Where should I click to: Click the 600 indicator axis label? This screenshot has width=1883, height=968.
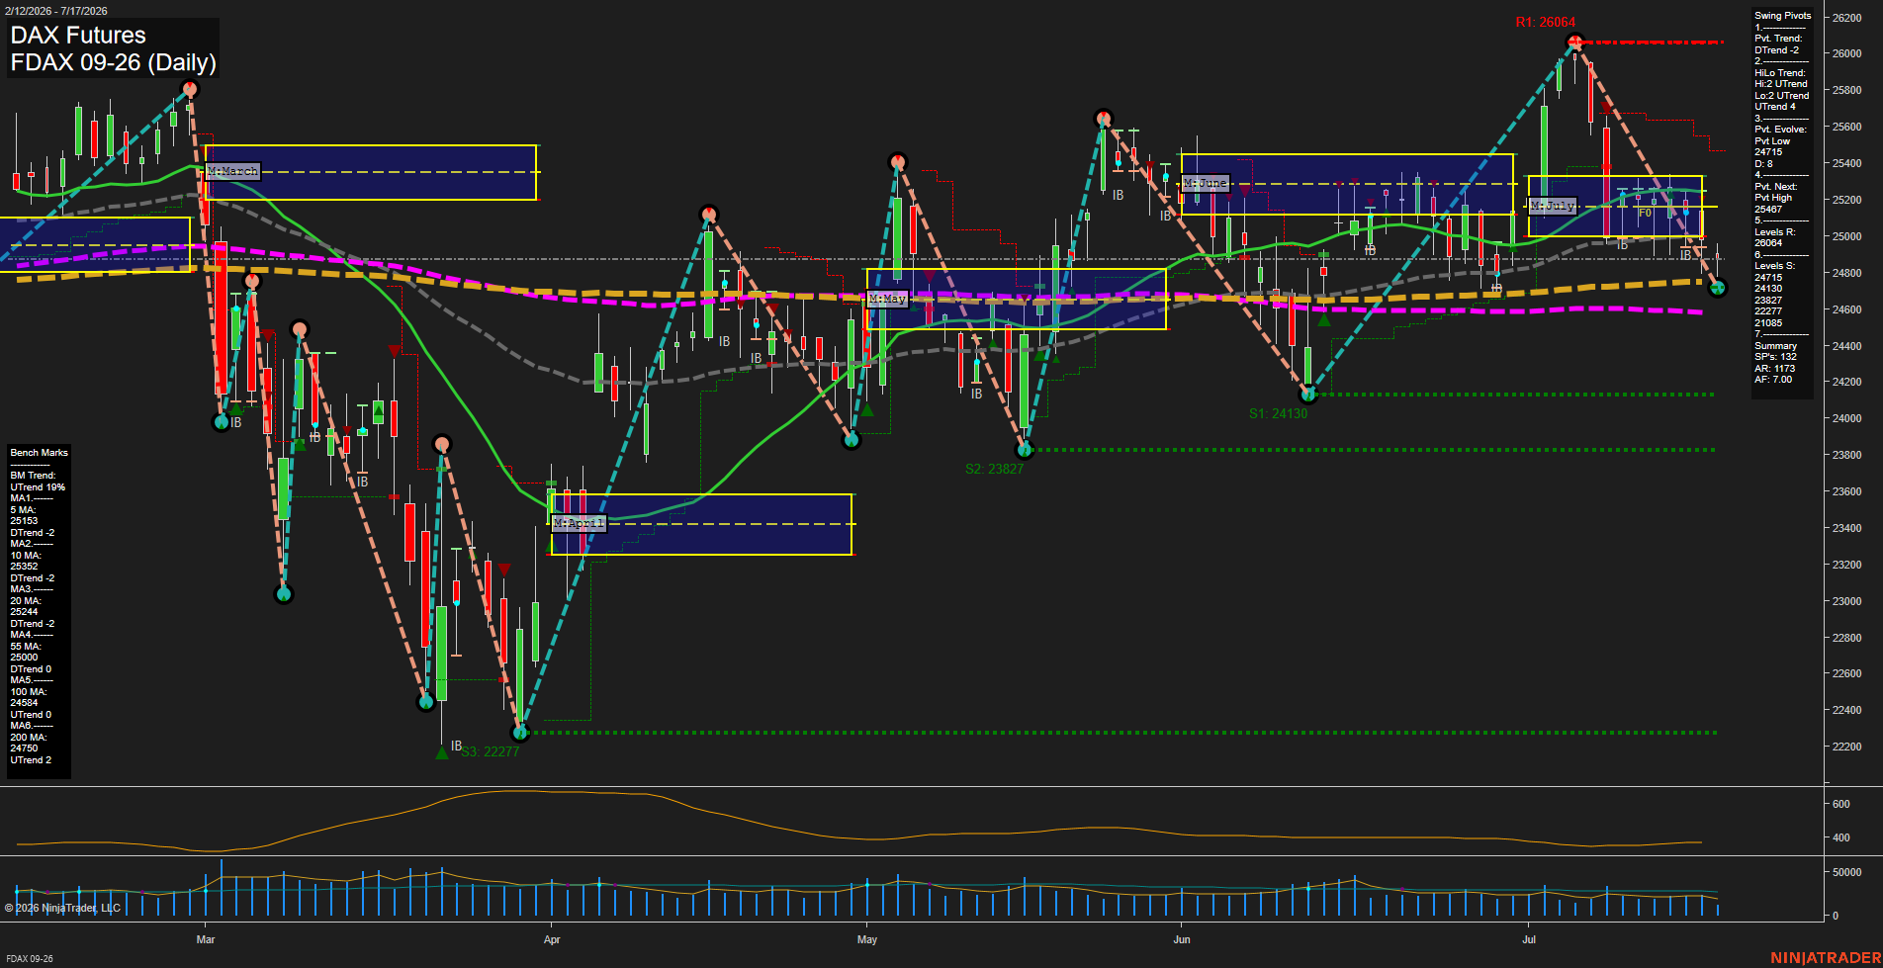point(1841,804)
